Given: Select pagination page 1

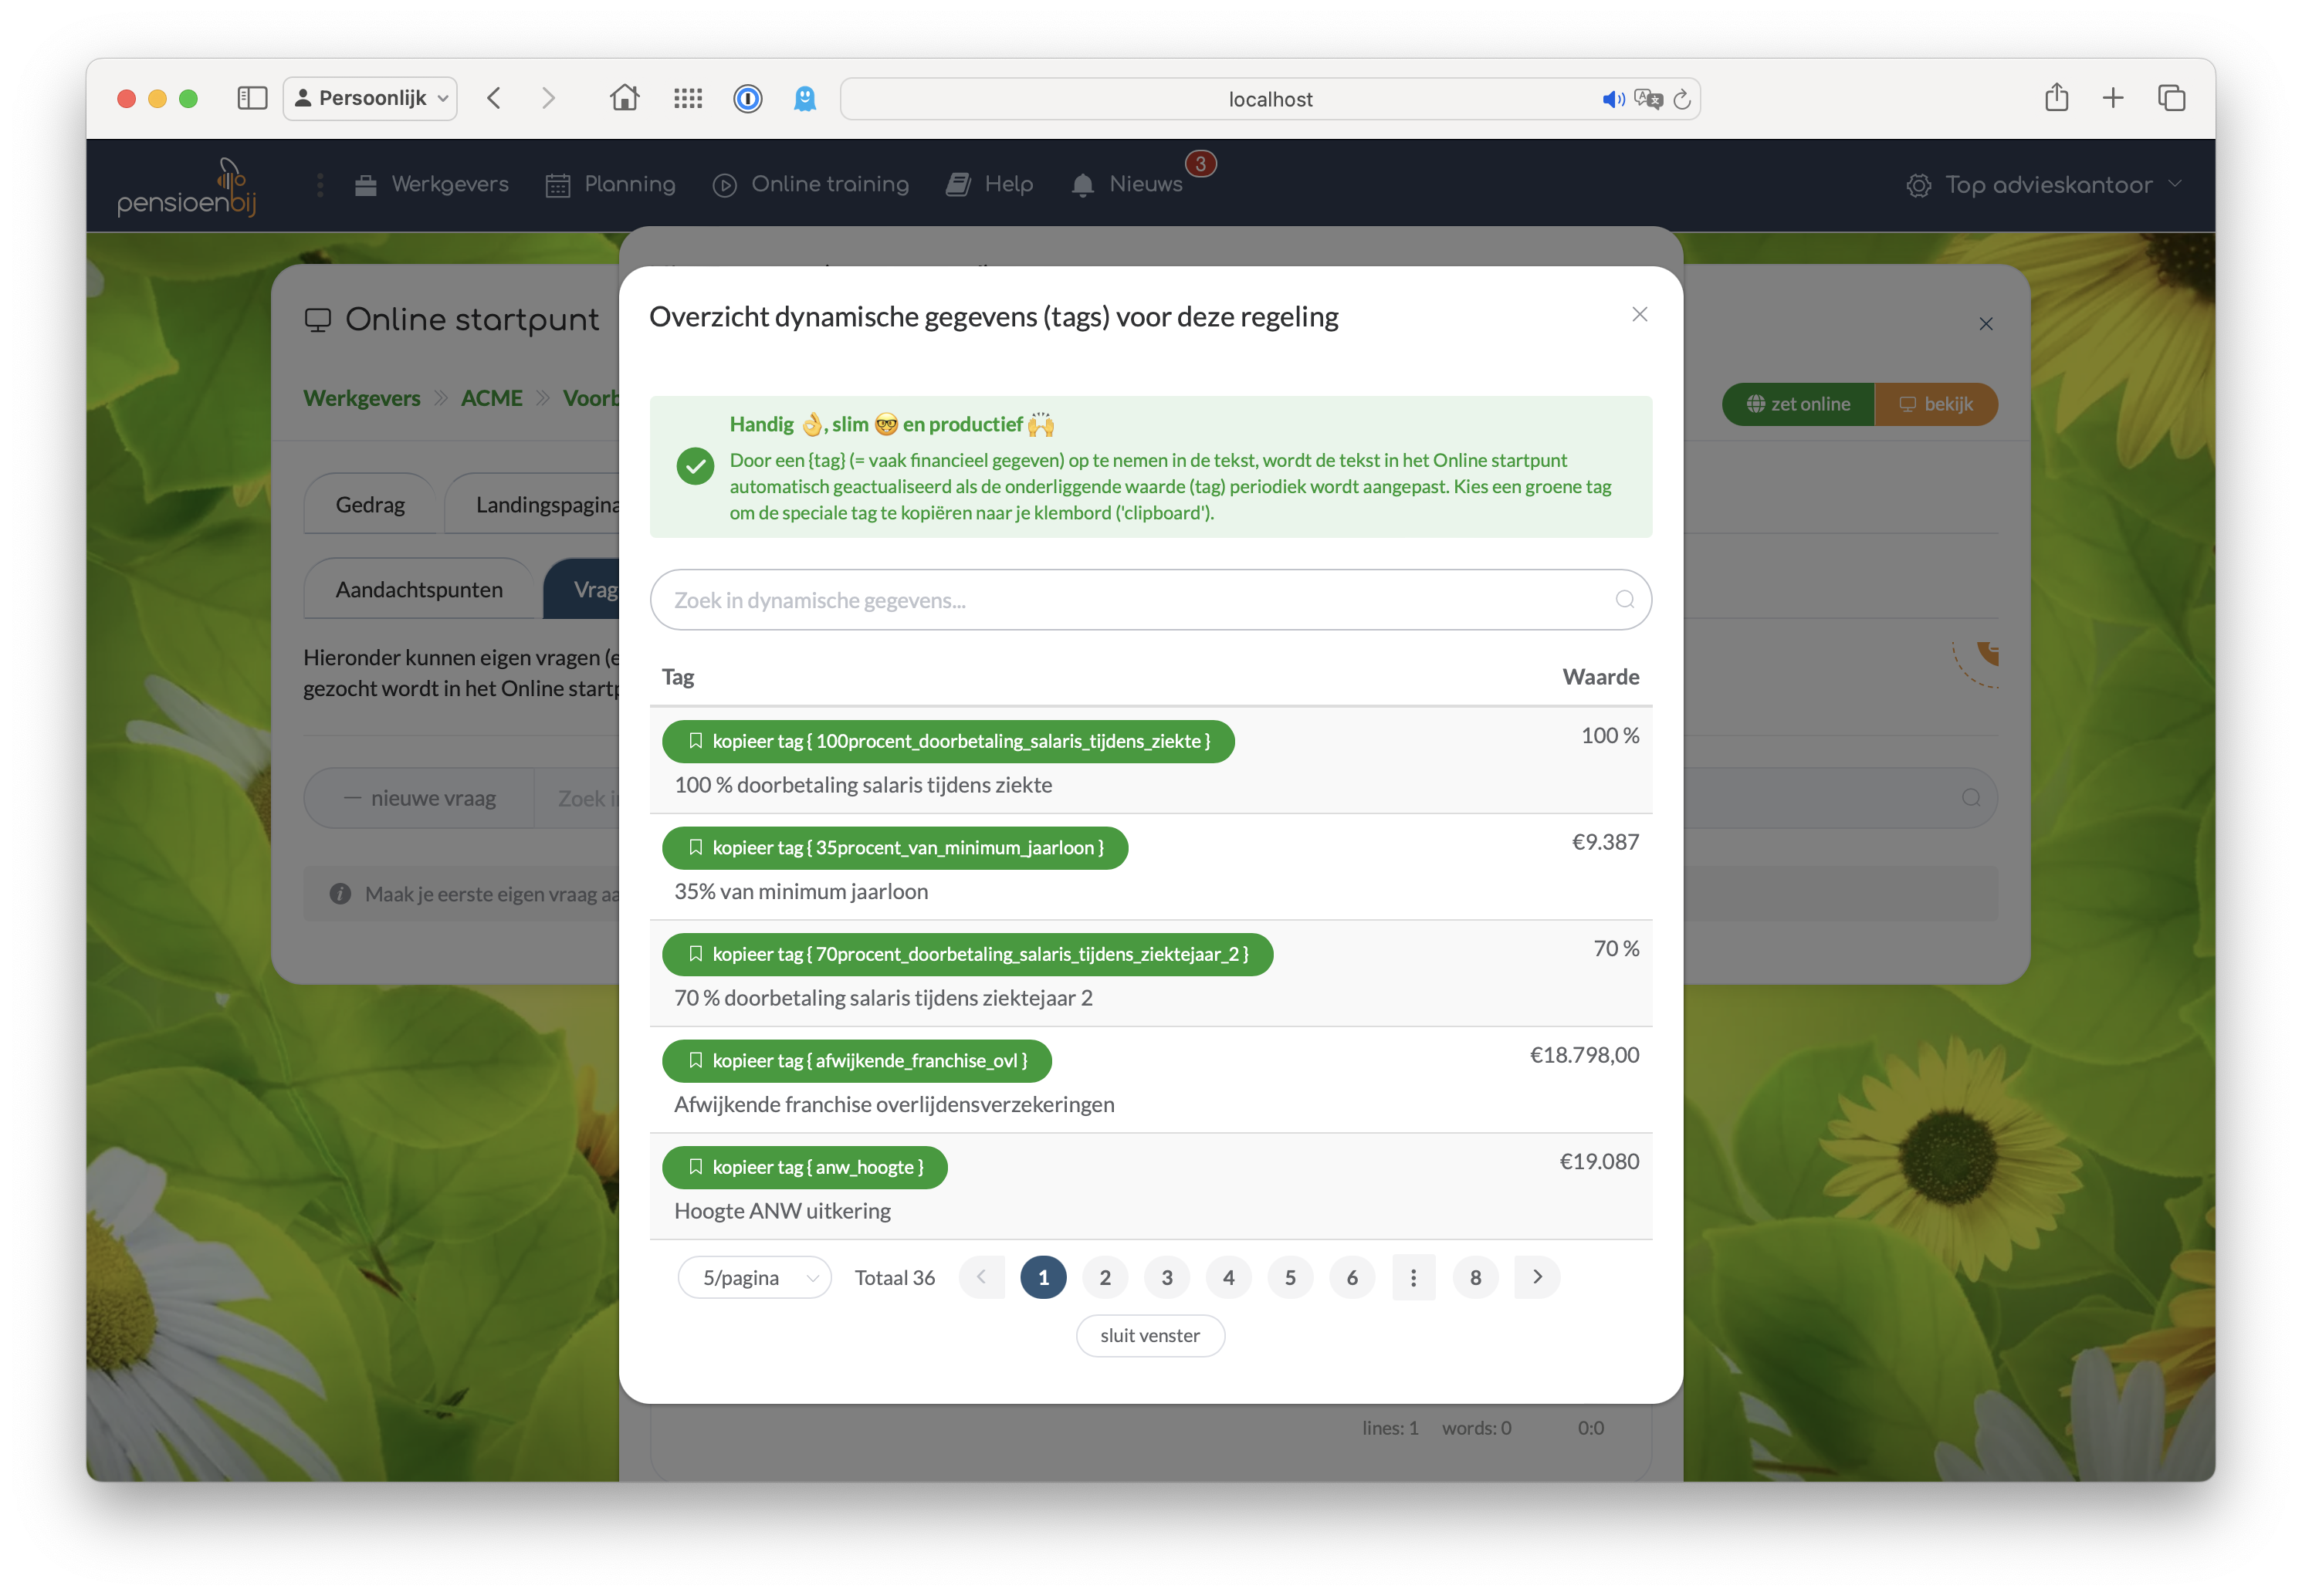Looking at the screenshot, I should [x=1043, y=1277].
